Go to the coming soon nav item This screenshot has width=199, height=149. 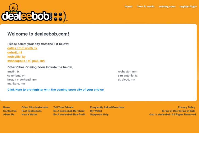pyautogui.click(x=167, y=7)
